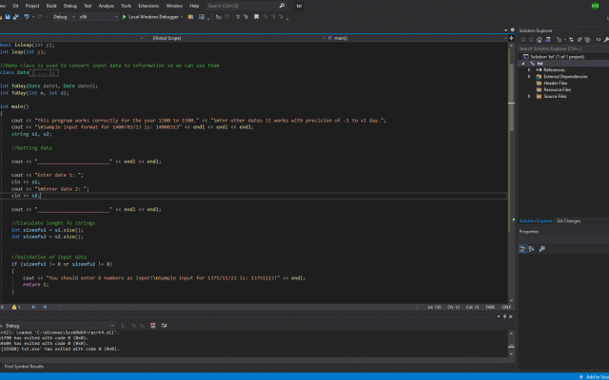The height and width of the screenshot is (380, 609).
Task: Navigate forward with blue right arrow
Action: (x=45, y=307)
